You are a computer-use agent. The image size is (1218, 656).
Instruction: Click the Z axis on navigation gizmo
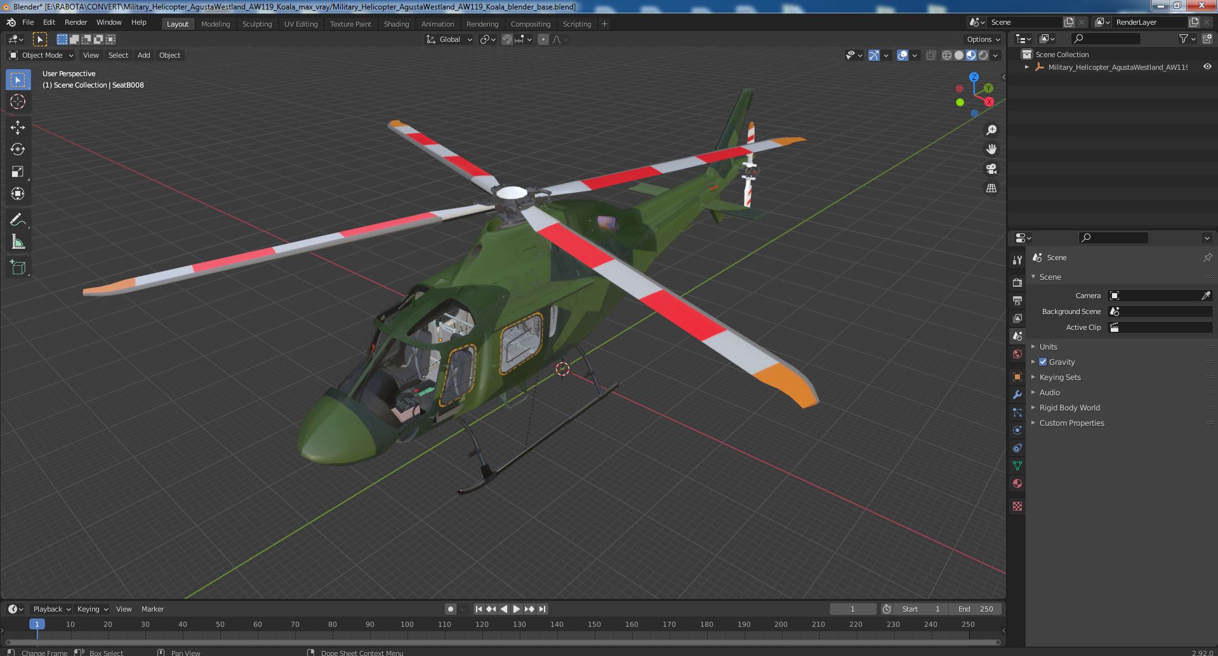(x=974, y=77)
